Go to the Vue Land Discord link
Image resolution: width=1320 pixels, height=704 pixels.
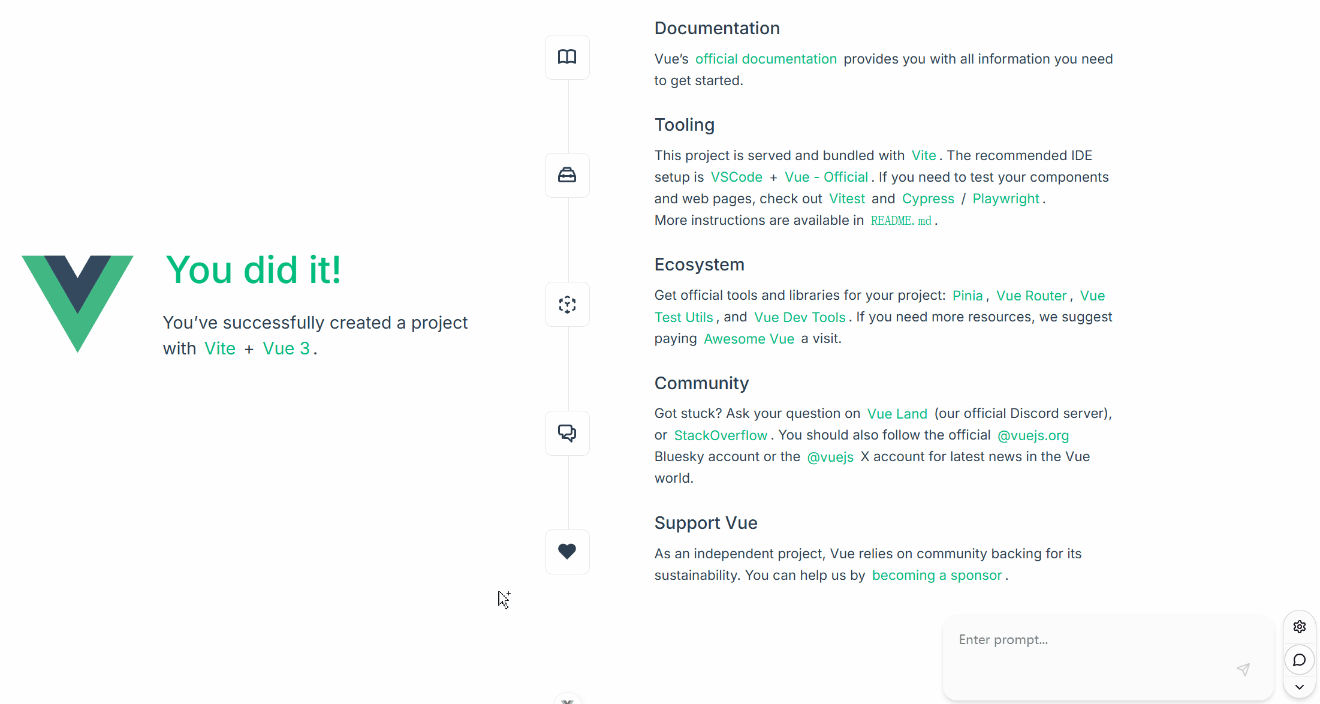tap(897, 414)
